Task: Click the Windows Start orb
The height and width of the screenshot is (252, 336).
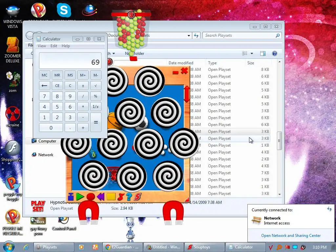Action: (9, 247)
